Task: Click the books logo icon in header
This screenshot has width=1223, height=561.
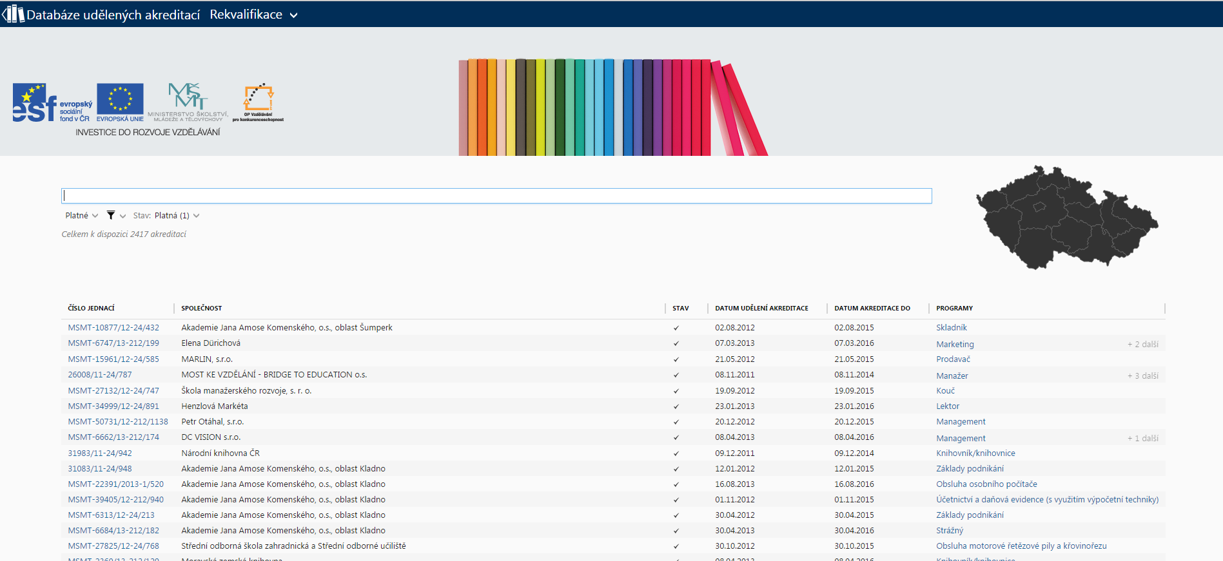Action: click(13, 14)
